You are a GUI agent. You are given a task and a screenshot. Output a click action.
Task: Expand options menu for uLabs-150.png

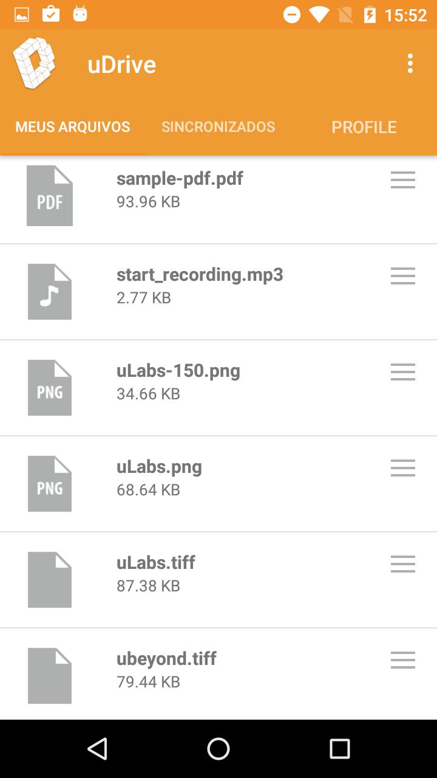point(403,372)
